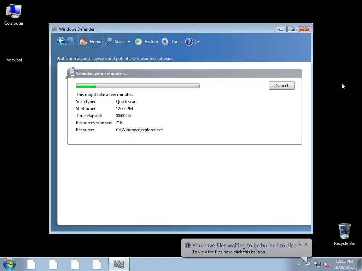Click the scanning magnifier icon in header

(x=70, y=73)
